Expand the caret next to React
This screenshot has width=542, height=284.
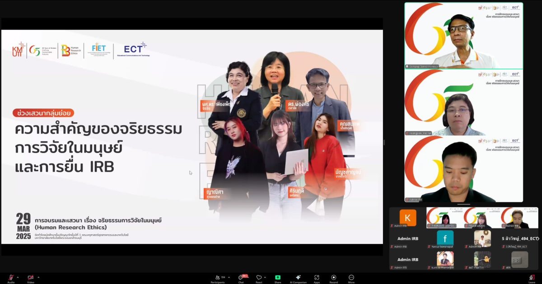click(x=266, y=277)
